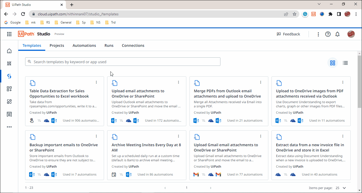
Task: Open options menu for Table Data Extraction card
Action: point(96,82)
